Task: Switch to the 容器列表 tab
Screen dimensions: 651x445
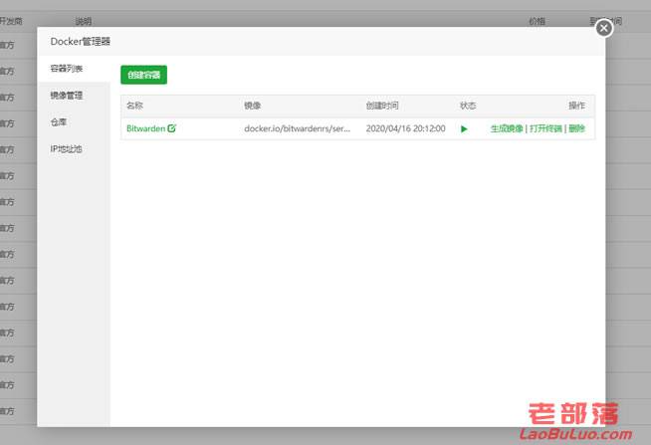Action: click(x=67, y=69)
